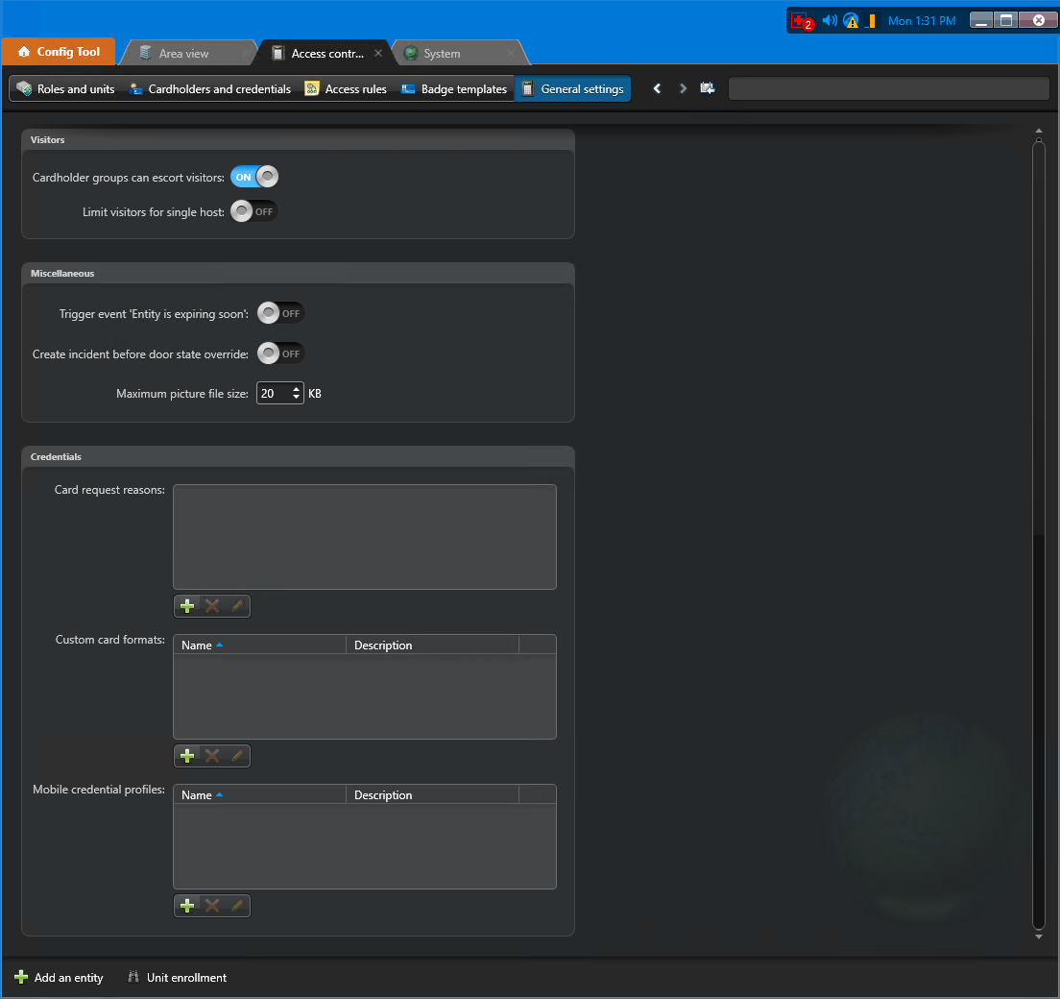Add a custom card format
The image size is (1060, 999).
187,755
